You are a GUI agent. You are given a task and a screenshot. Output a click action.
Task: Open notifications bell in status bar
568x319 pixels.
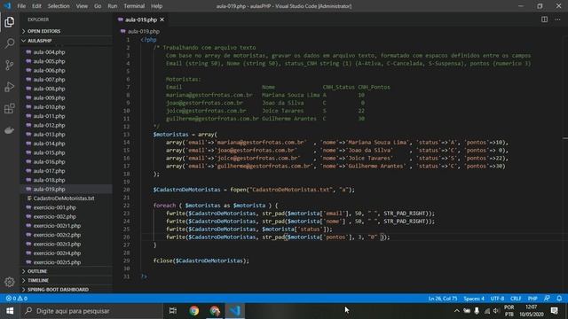pyautogui.click(x=559, y=299)
